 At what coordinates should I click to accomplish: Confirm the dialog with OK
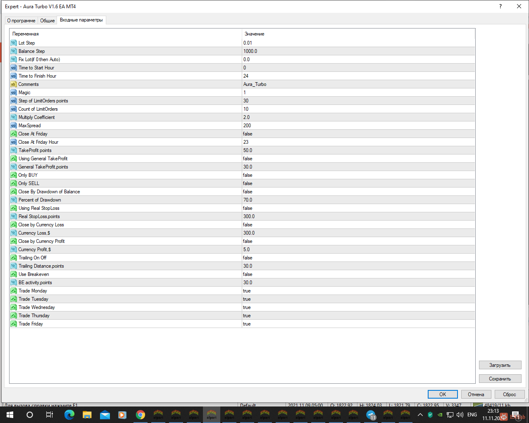click(x=443, y=394)
